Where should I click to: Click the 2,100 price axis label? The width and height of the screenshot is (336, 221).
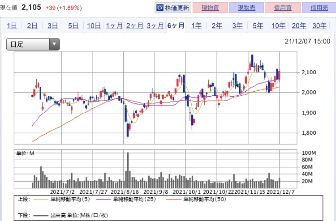click(309, 72)
